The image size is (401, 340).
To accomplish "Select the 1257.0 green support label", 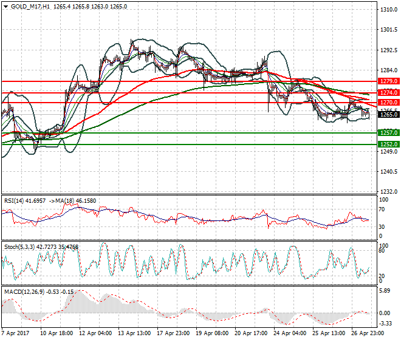I will (389, 133).
